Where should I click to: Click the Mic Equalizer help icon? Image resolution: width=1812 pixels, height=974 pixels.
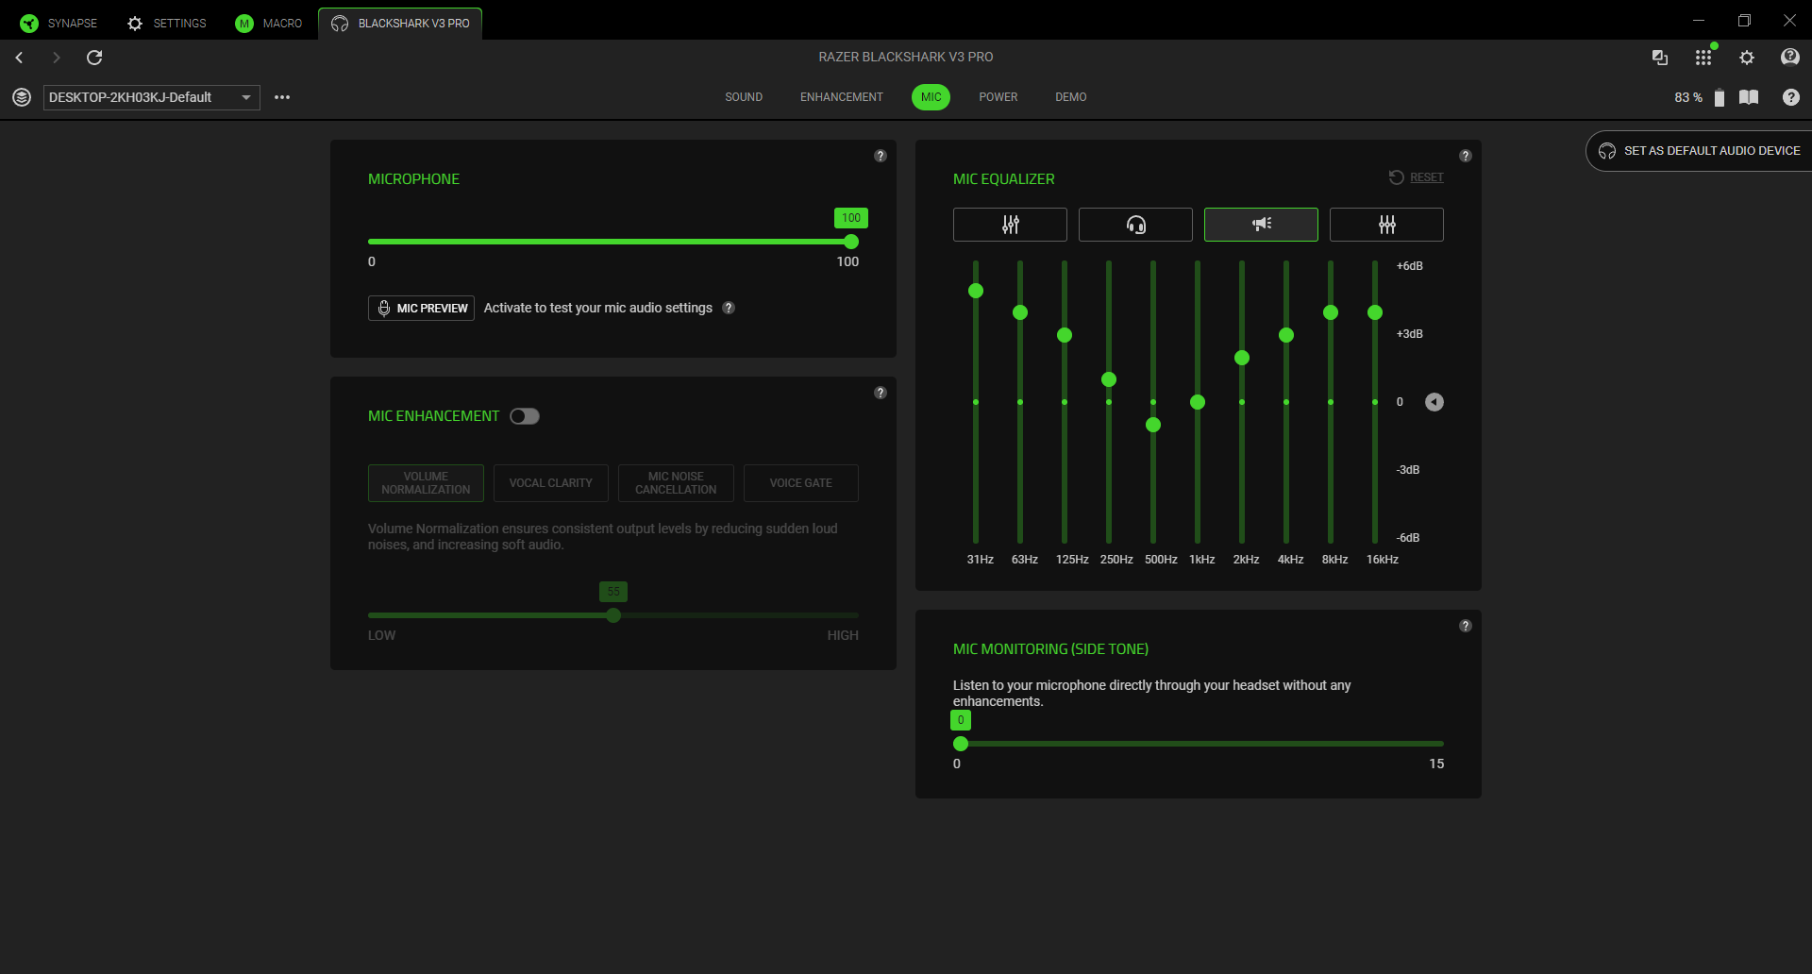coord(1465,156)
